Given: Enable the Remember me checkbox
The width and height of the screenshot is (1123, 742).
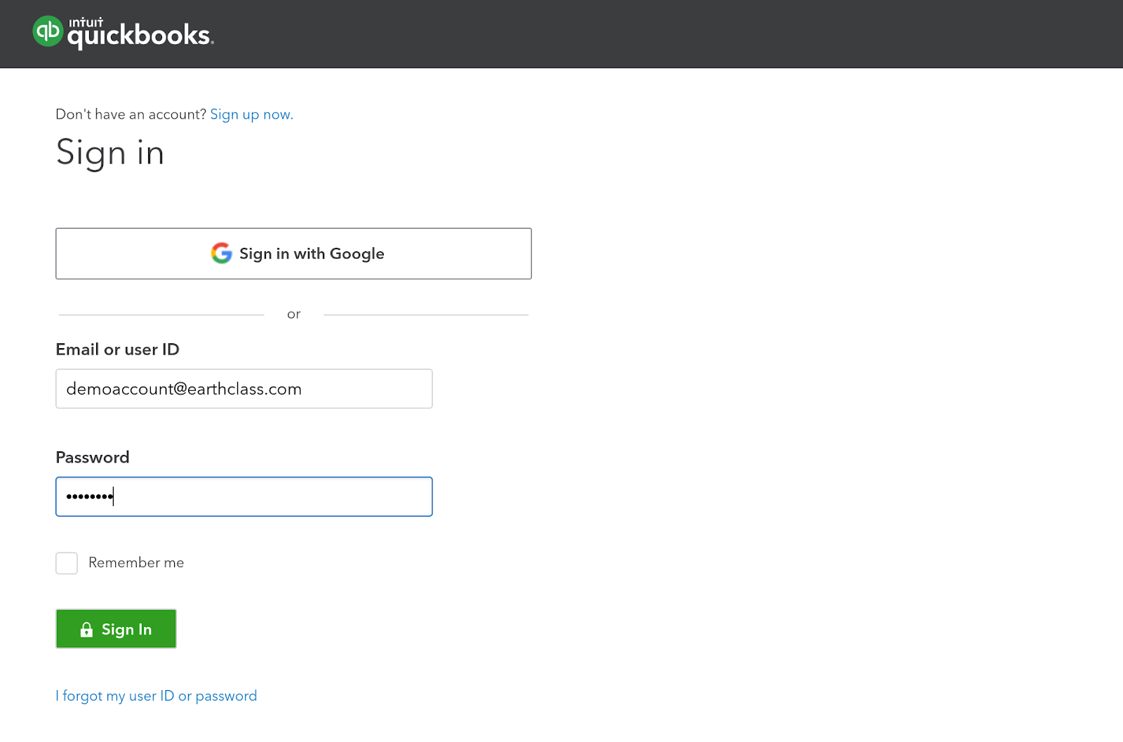Looking at the screenshot, I should point(67,563).
